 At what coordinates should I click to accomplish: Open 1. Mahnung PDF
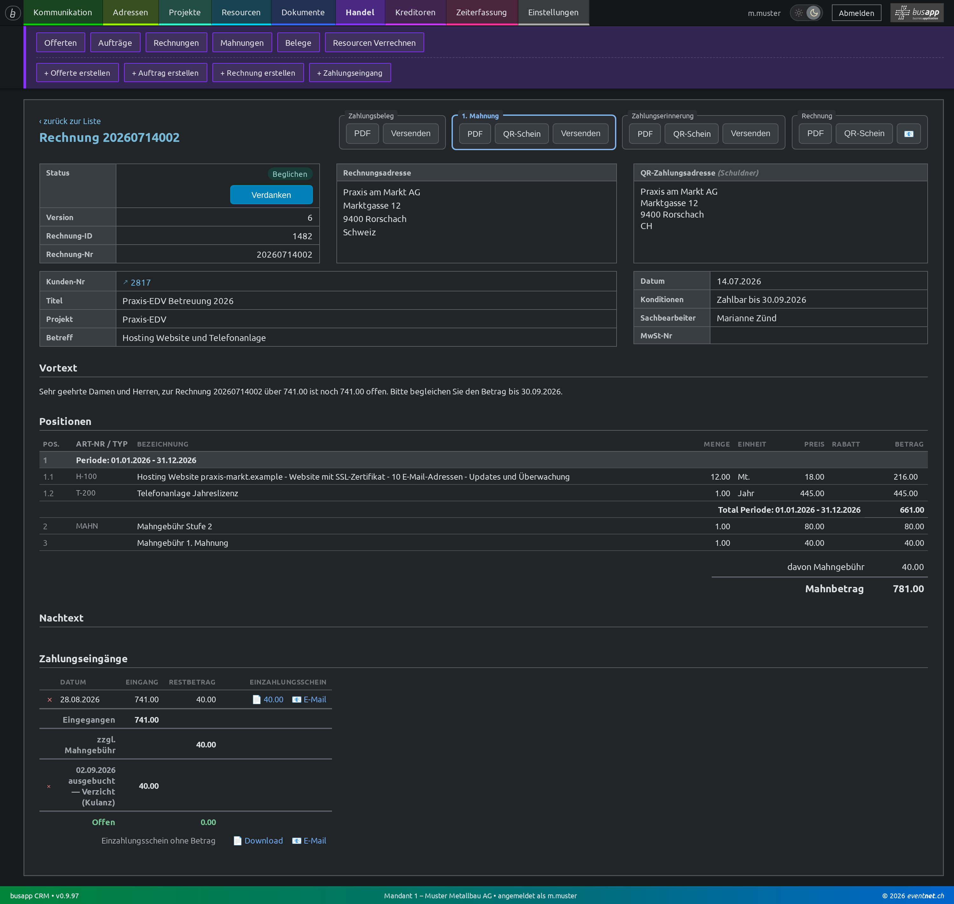click(x=474, y=134)
